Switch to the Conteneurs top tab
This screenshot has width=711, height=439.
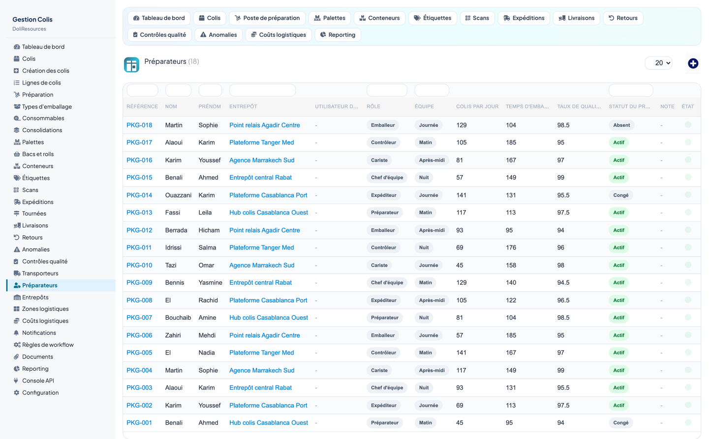379,18
